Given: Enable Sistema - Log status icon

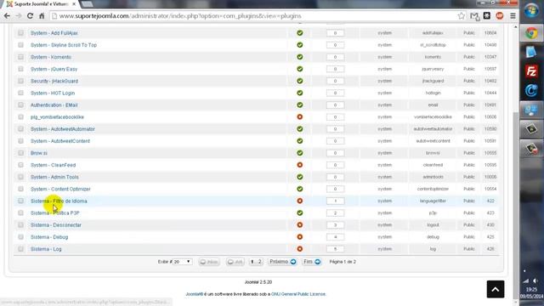Looking at the screenshot, I should pos(300,249).
